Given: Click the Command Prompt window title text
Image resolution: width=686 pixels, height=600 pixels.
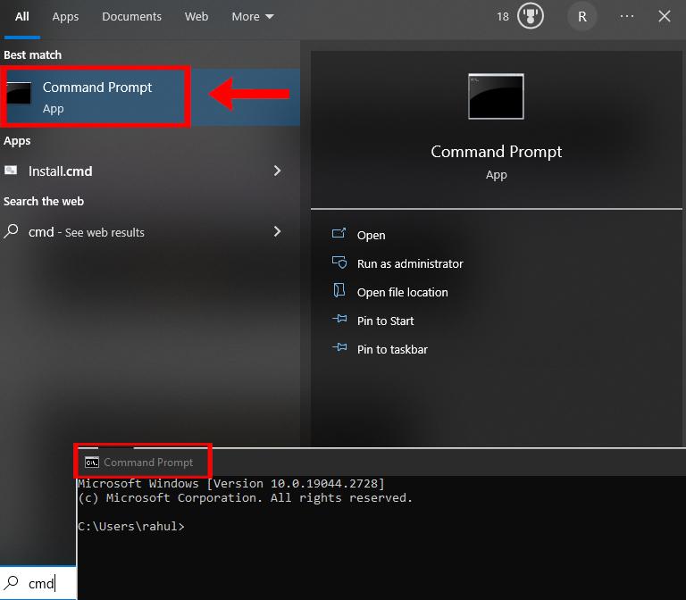Looking at the screenshot, I should [148, 462].
